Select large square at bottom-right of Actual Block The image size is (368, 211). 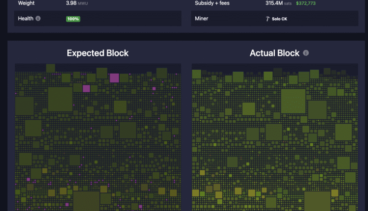[x=317, y=201]
